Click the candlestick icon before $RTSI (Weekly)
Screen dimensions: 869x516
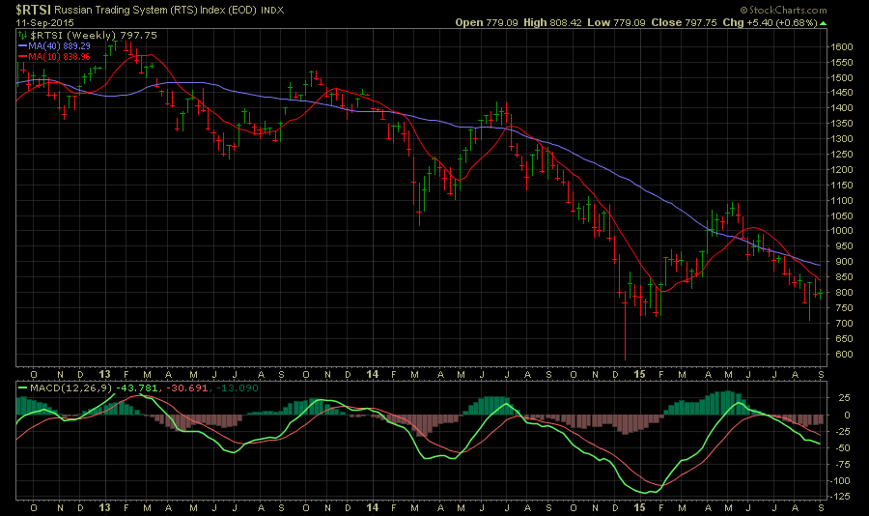pos(23,35)
